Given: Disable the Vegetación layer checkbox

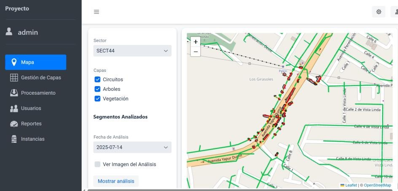Looking at the screenshot, I should (x=97, y=99).
